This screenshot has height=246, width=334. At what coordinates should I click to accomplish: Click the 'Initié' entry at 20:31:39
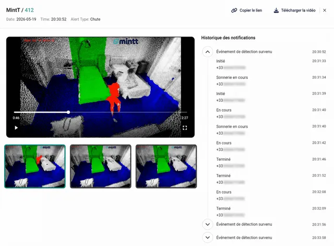(x=220, y=93)
